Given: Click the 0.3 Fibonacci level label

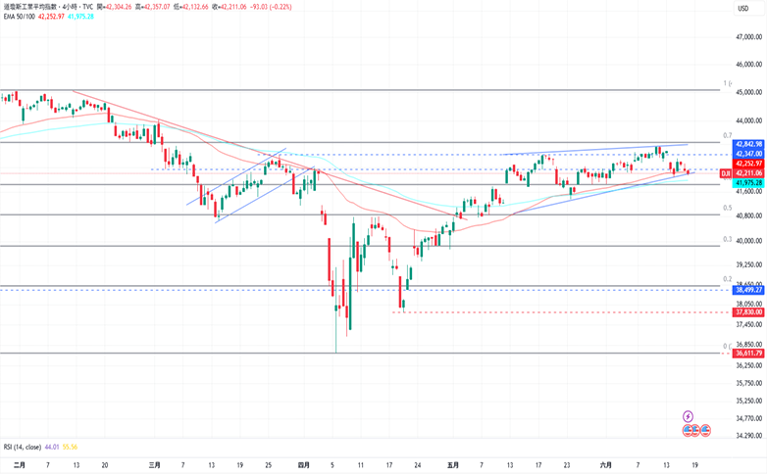Looking at the screenshot, I should [728, 239].
